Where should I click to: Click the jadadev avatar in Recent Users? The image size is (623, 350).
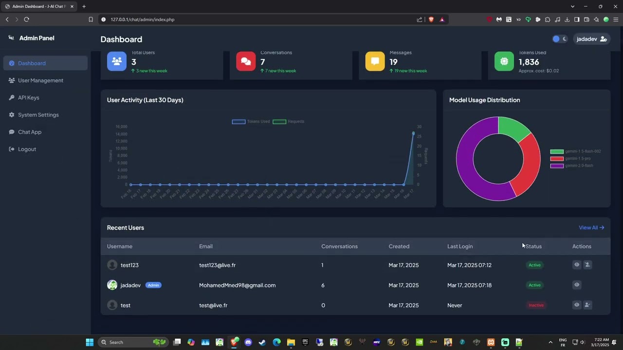(x=112, y=285)
